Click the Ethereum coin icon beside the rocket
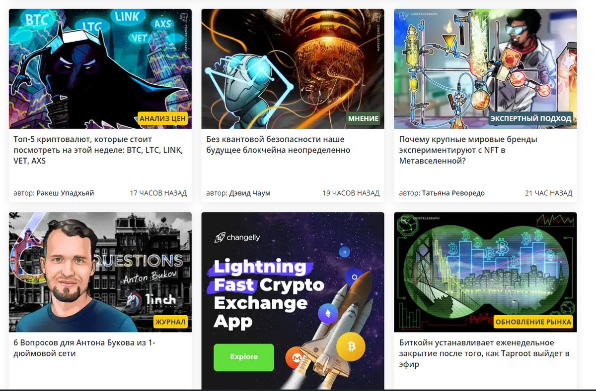596x391 pixels. point(328,313)
